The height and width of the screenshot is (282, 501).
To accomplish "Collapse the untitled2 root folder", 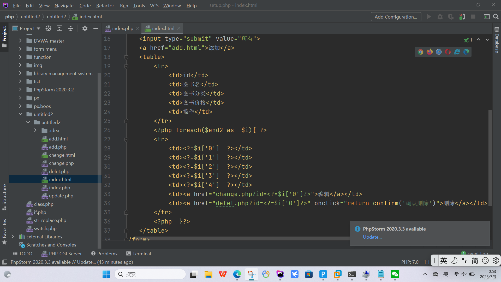I will coord(20,114).
